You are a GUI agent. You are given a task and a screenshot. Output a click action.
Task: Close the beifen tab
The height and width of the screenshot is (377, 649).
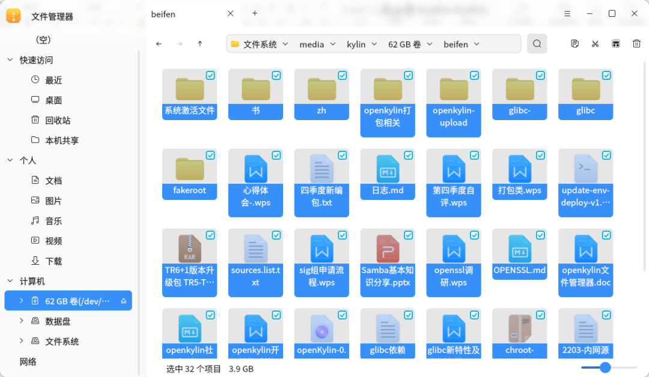click(231, 14)
